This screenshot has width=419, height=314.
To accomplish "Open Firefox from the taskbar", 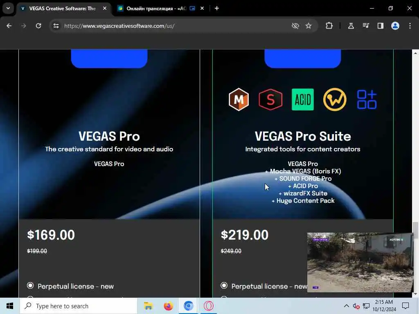I will (x=168, y=306).
